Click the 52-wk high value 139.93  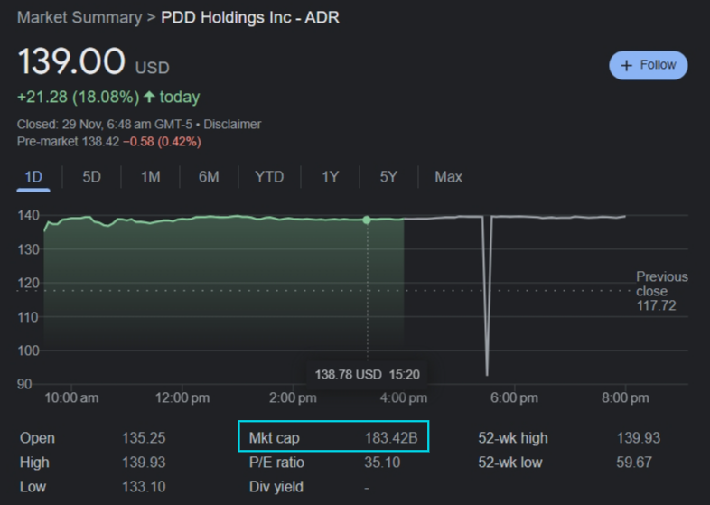click(639, 438)
